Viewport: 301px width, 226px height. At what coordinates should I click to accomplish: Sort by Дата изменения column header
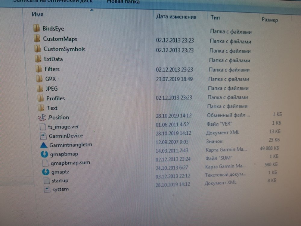176,17
